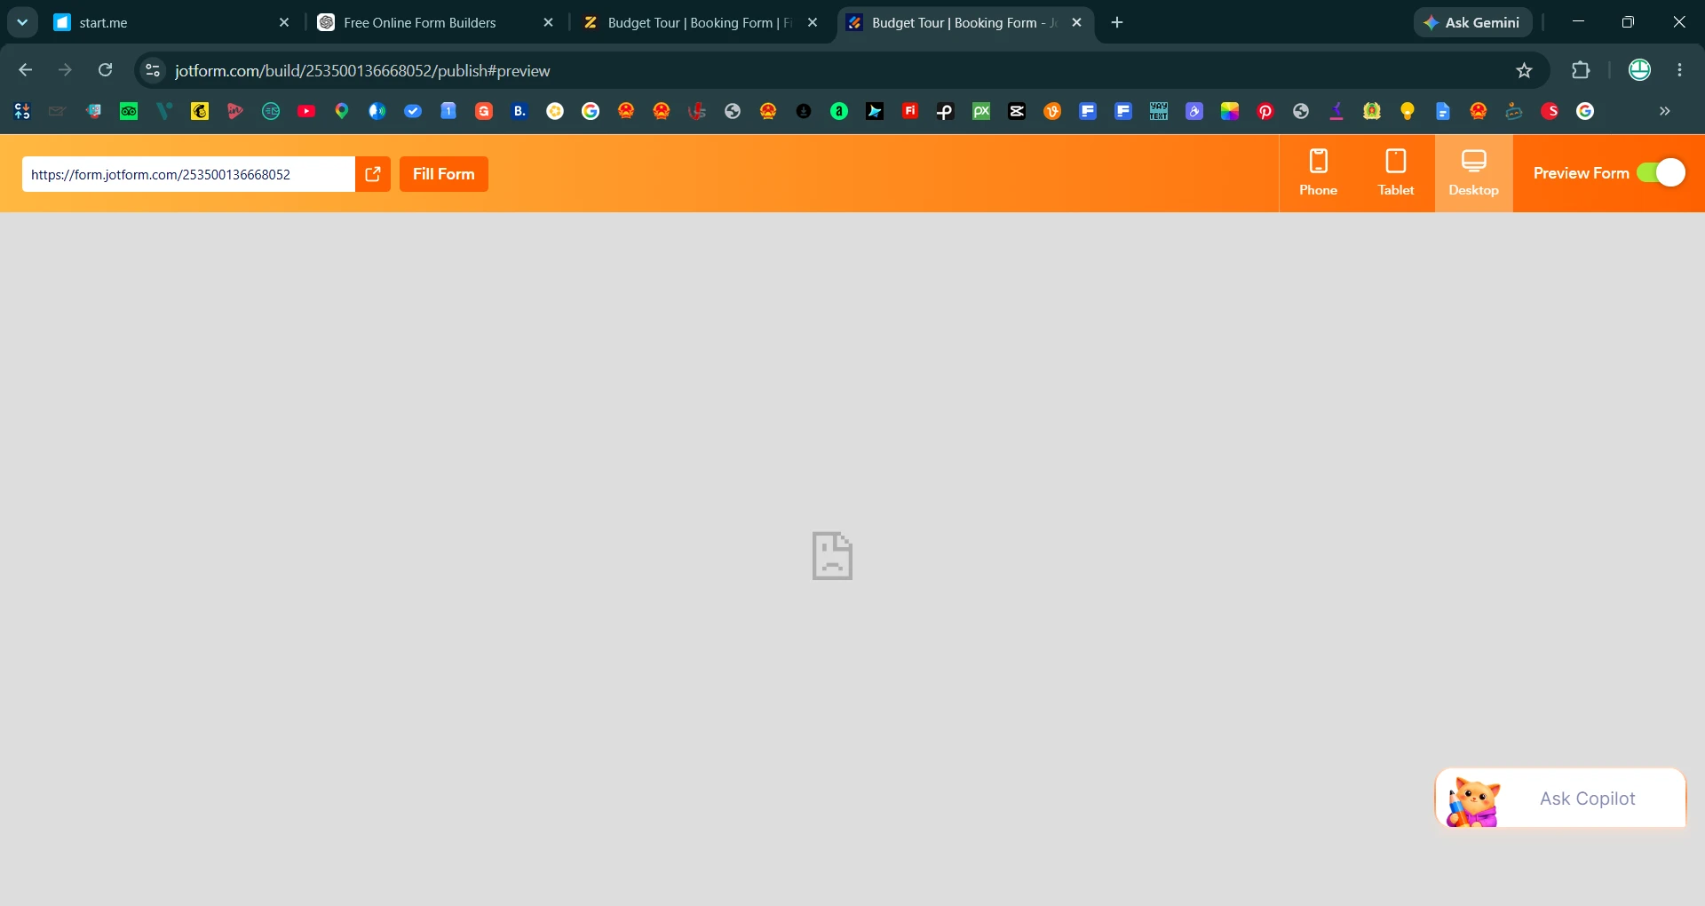
Task: Open the Chrome profile avatar
Action: 1639,70
